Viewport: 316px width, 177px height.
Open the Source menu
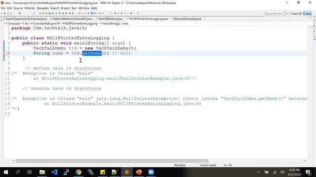tap(18, 8)
